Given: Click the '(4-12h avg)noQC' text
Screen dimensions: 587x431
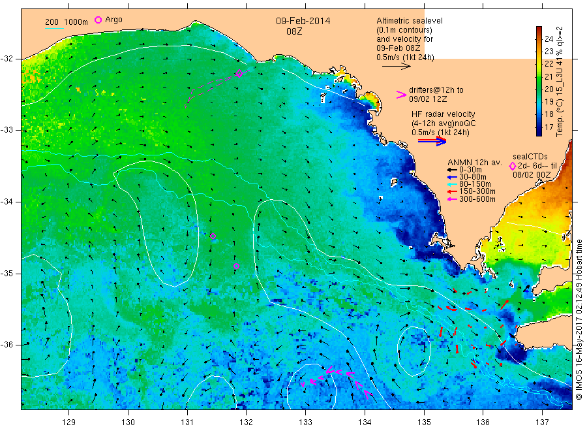Looking at the screenshot, I should coord(444,123).
